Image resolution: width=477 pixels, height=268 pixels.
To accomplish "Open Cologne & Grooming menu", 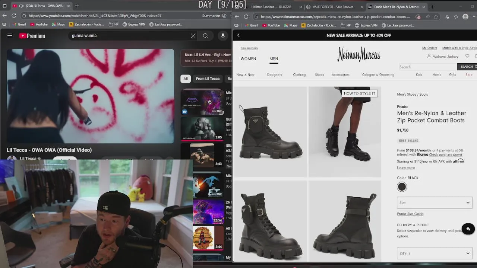I will click(x=378, y=75).
